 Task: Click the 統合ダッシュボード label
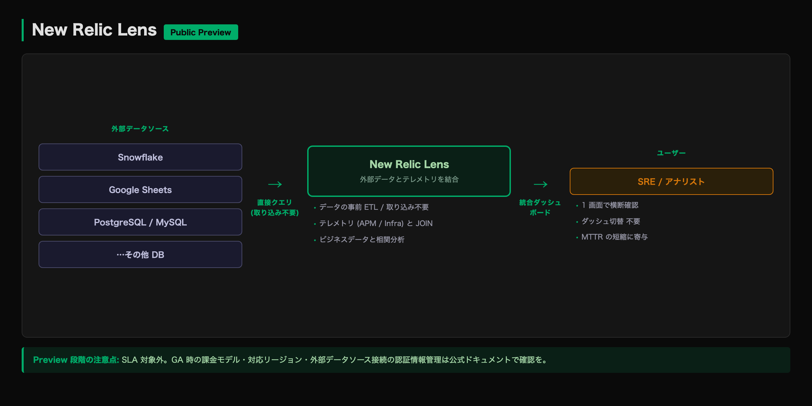540,207
